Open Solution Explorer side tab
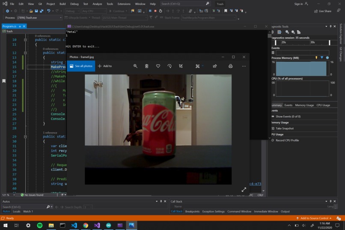345x230 pixels. 341,34
